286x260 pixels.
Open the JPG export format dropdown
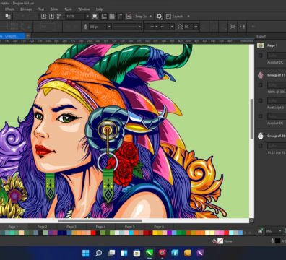coord(273,231)
